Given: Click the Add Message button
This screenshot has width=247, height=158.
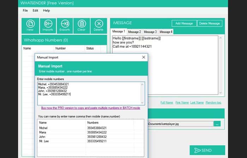Looking at the screenshot, I should click(x=184, y=24).
